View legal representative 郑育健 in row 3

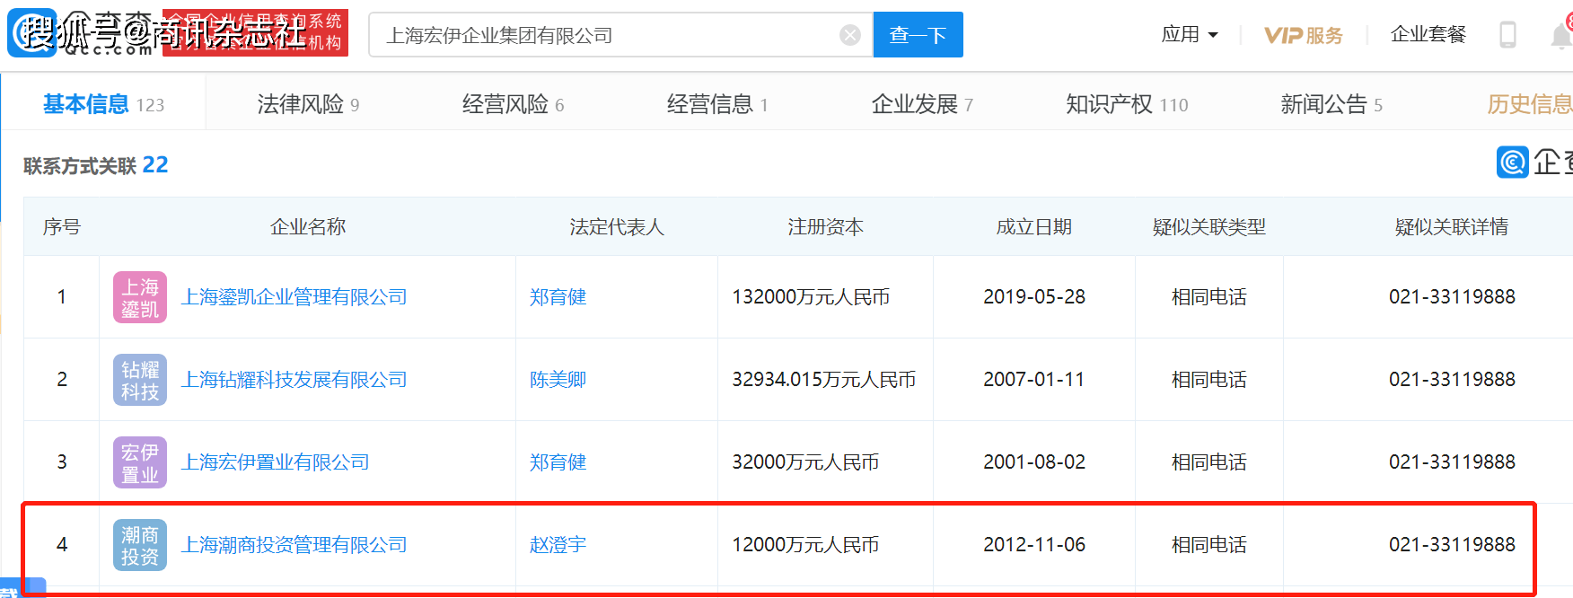pyautogui.click(x=558, y=462)
